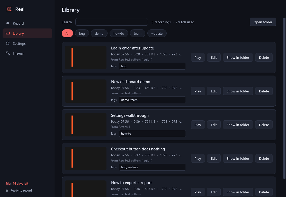Click the Trial: 14 days left notice
The height and width of the screenshot is (197, 286).
[17, 184]
